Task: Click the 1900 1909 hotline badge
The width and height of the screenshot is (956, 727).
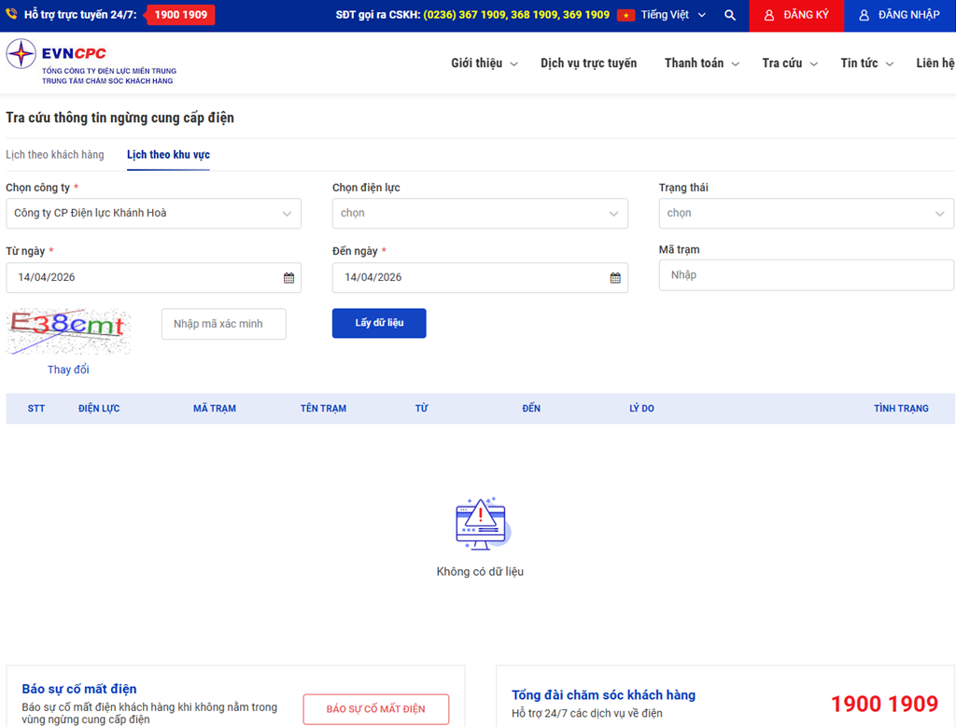Action: click(180, 15)
